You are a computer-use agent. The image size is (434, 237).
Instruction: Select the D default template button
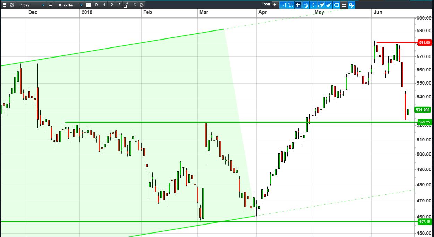pyautogui.click(x=96, y=5)
